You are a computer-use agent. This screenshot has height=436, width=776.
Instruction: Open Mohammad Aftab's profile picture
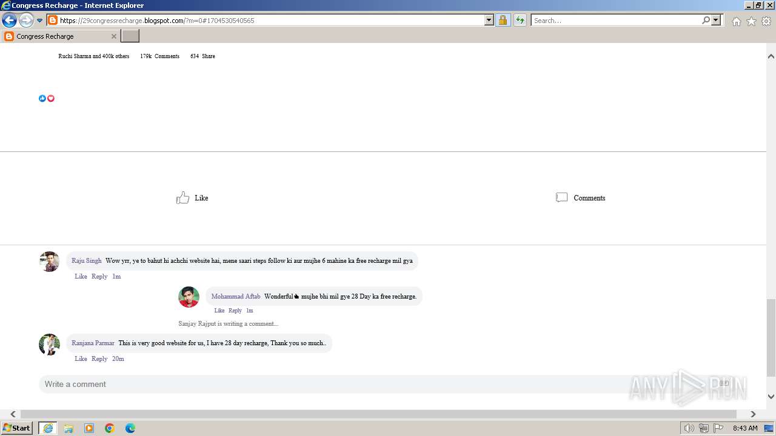[189, 297]
